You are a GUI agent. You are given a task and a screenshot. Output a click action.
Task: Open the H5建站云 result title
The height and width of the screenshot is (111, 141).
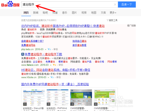56,70
